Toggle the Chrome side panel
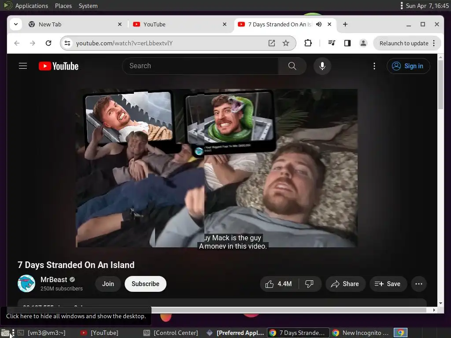The height and width of the screenshot is (338, 451). 347,43
